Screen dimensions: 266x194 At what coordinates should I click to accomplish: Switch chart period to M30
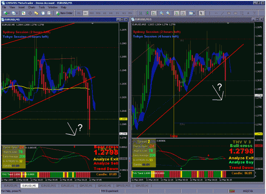click(x=98, y=13)
